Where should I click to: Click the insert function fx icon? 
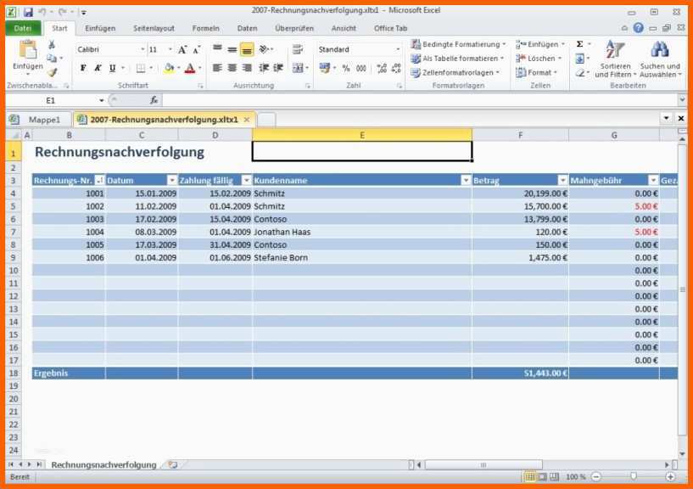(154, 100)
